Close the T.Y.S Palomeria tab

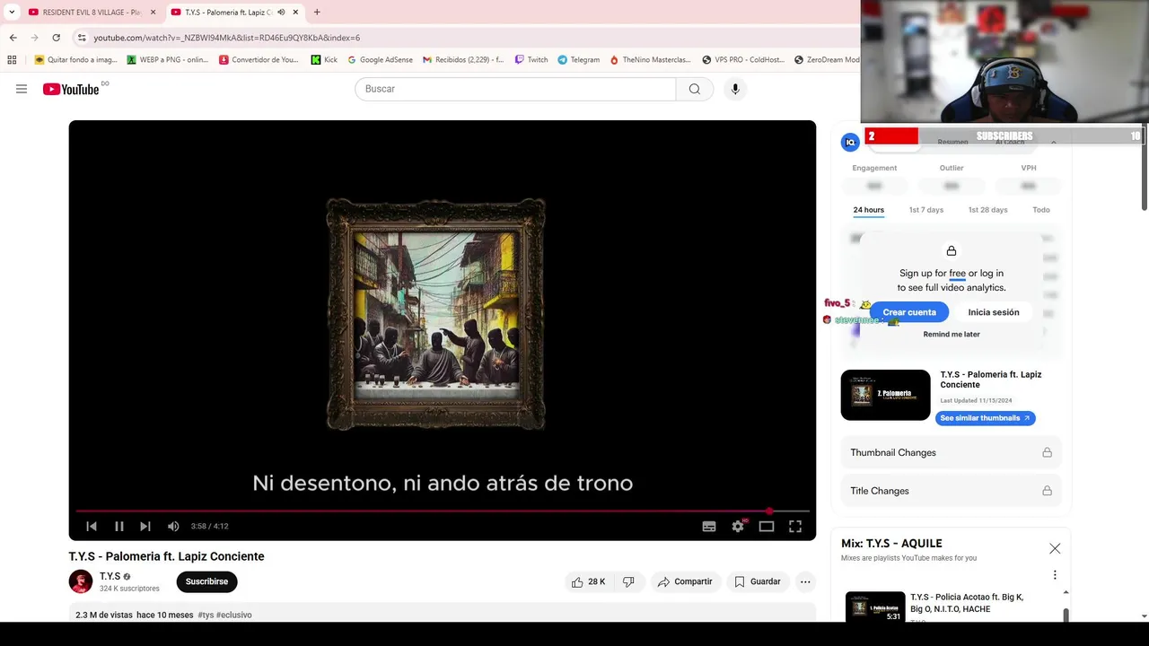(x=295, y=13)
